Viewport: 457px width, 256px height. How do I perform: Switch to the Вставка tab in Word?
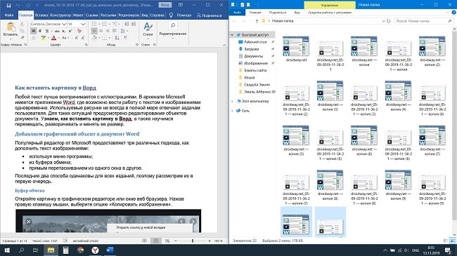(x=41, y=15)
